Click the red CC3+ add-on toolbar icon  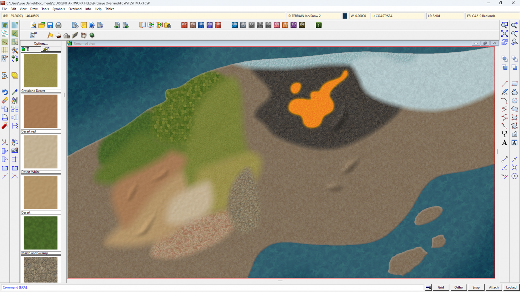pyautogui.click(x=184, y=25)
